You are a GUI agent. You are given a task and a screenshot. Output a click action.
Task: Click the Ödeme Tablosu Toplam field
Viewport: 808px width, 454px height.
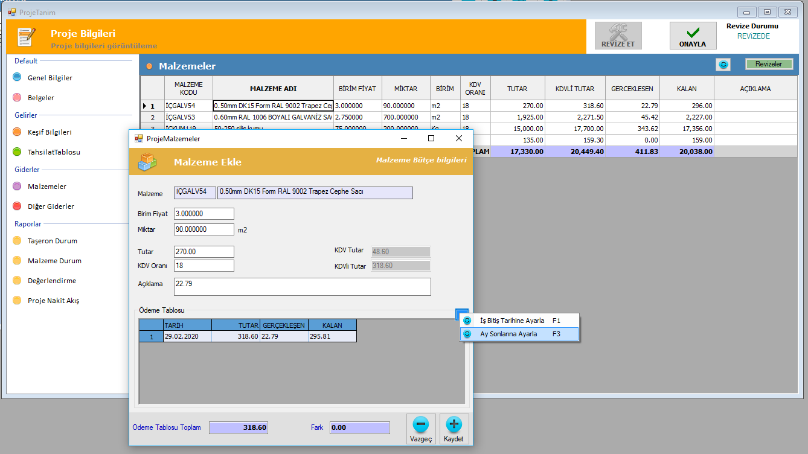(239, 427)
